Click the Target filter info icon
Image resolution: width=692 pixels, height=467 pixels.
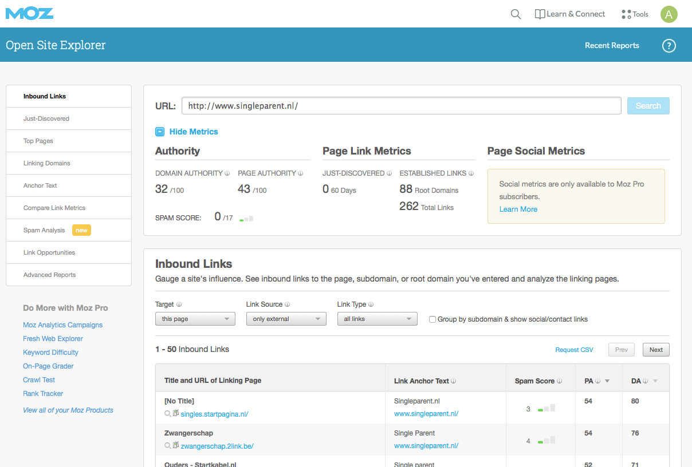pyautogui.click(x=179, y=305)
